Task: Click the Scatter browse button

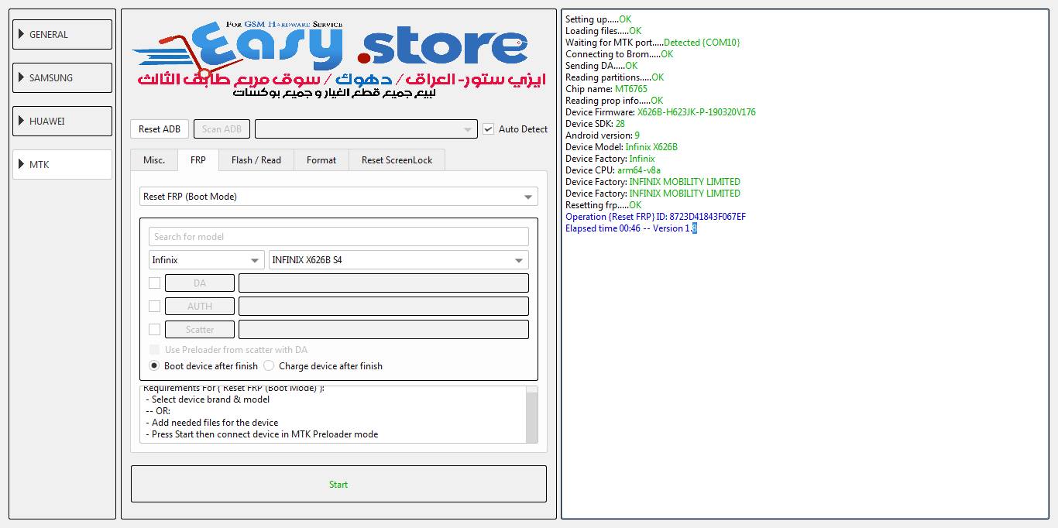Action: 200,330
